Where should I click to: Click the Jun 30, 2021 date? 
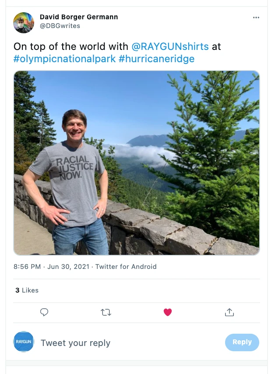(68, 266)
